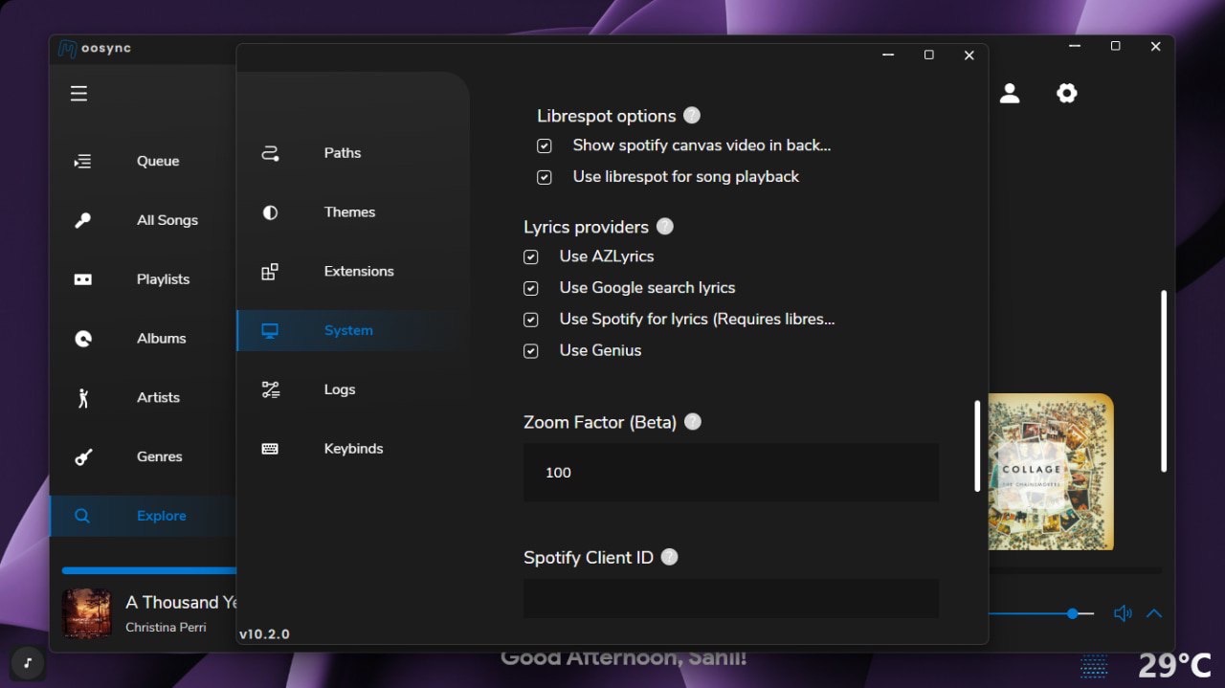Open the hamburger sidebar menu
1225x688 pixels.
pyautogui.click(x=78, y=93)
